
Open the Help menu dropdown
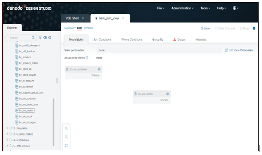(221, 8)
